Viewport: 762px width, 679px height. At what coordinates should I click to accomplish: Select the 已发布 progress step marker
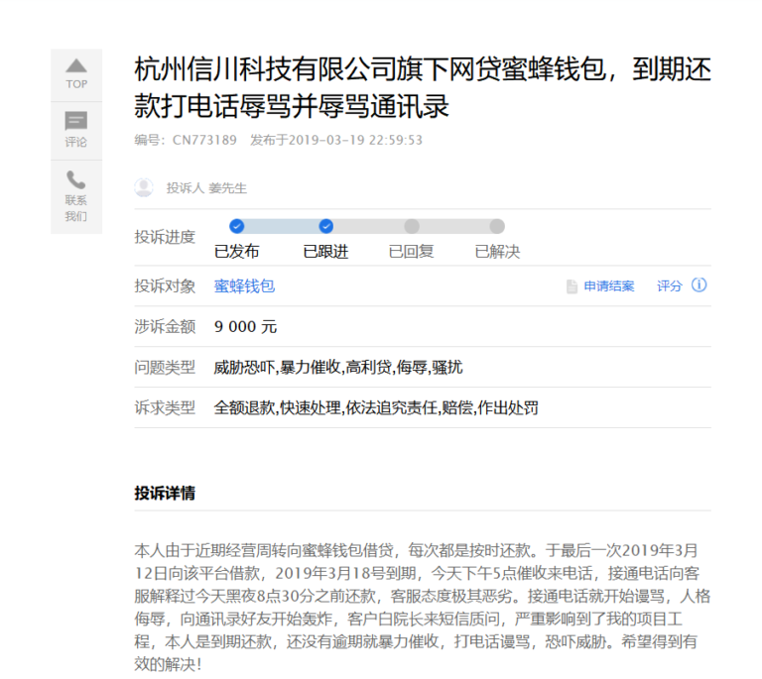[237, 226]
